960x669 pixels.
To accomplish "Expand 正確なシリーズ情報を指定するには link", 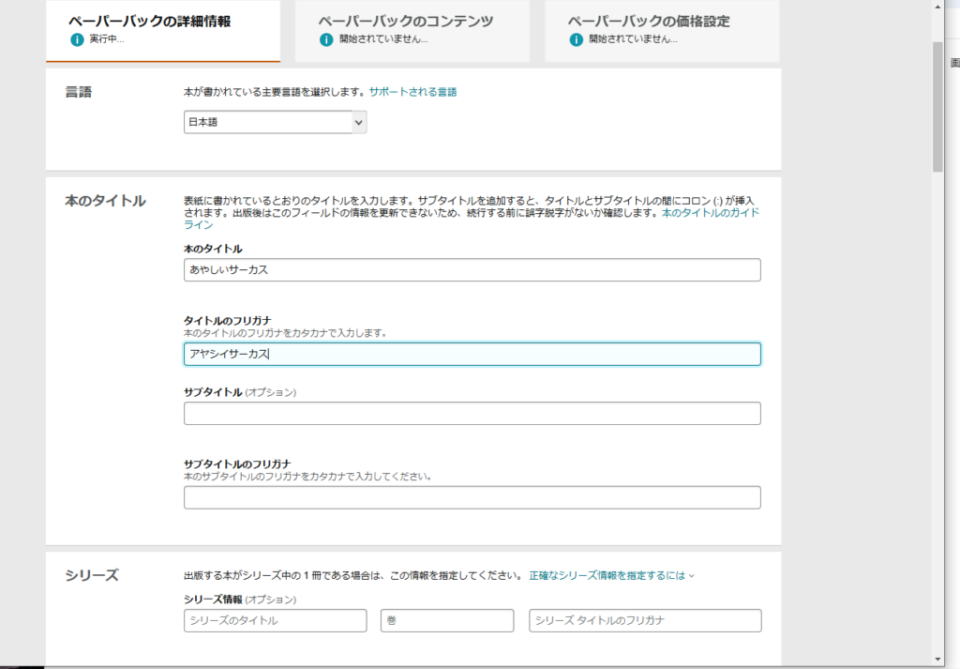I will (611, 575).
